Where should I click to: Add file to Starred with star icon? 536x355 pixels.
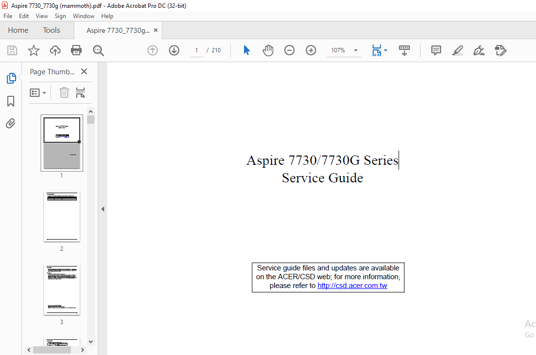(x=33, y=50)
